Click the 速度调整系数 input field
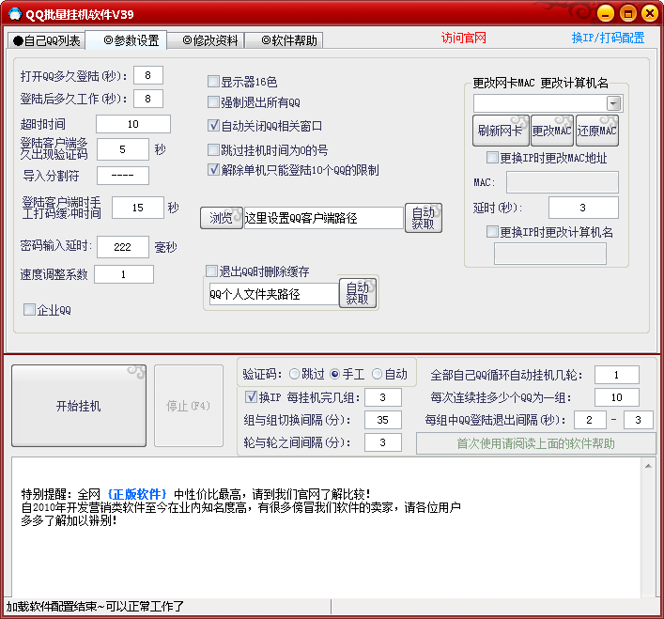The width and height of the screenshot is (664, 619). click(124, 274)
